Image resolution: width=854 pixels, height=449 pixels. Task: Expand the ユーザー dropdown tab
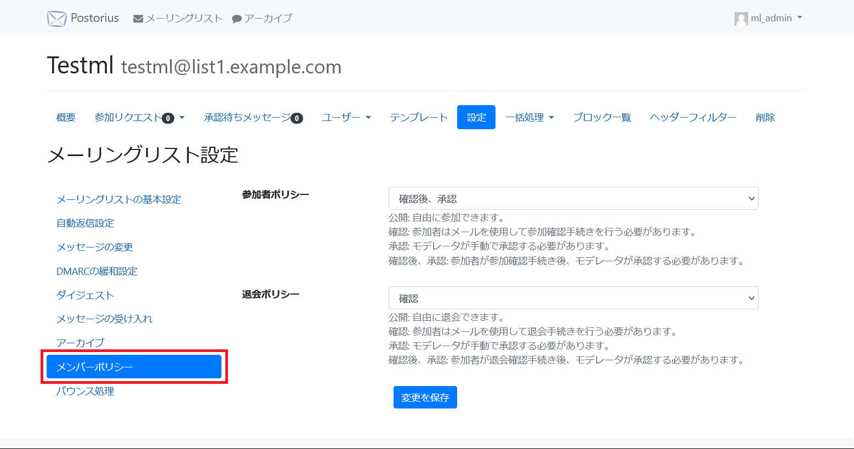(346, 117)
